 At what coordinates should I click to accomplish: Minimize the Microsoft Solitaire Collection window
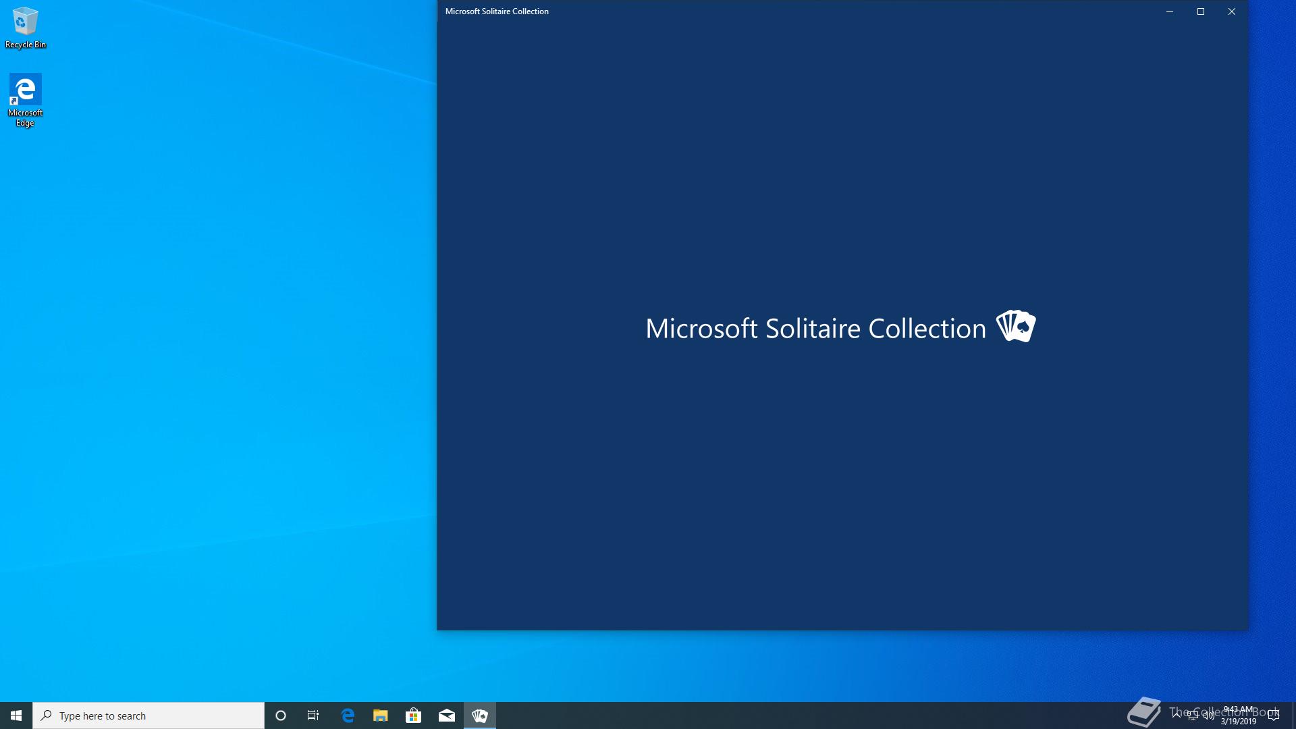(1170, 11)
